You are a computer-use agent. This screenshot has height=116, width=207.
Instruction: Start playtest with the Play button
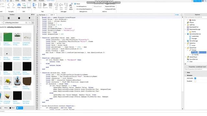pos(35,6)
